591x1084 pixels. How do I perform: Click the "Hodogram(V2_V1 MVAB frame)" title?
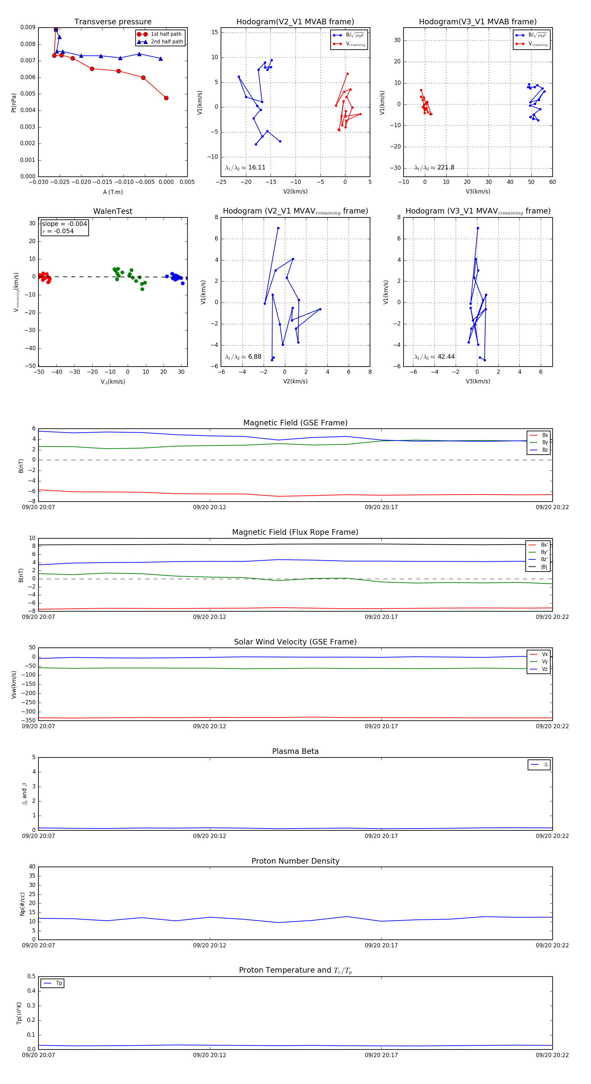295,21
